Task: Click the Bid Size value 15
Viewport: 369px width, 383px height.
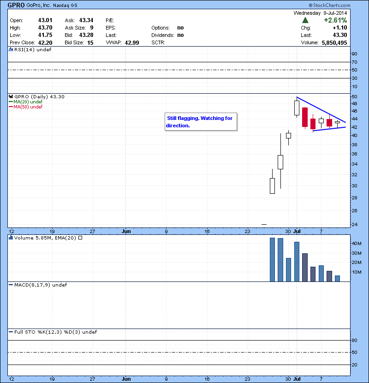Action: tap(90, 43)
